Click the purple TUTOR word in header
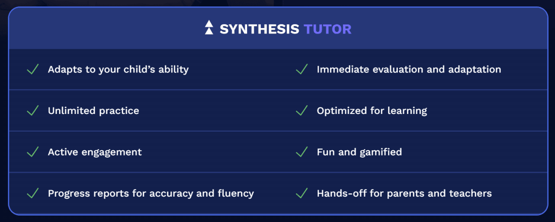 pos(327,29)
